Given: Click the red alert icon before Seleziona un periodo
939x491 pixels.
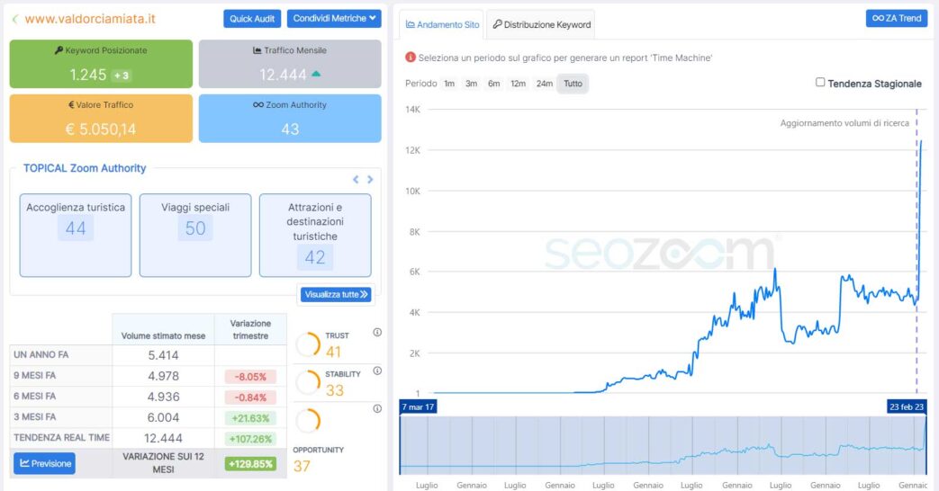Looking at the screenshot, I should click(x=411, y=57).
